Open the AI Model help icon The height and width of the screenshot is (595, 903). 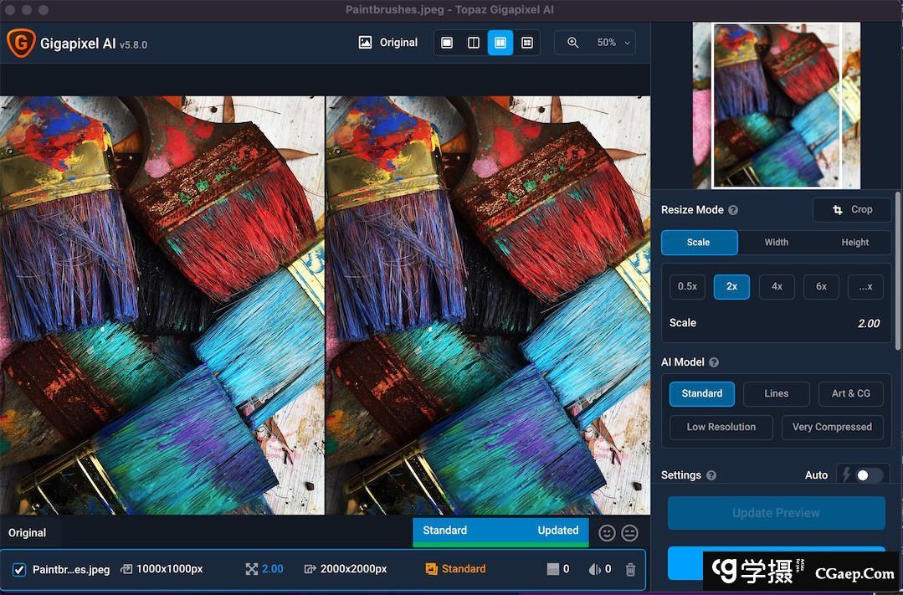pyautogui.click(x=714, y=362)
